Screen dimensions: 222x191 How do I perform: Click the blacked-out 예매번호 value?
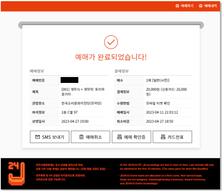(69, 80)
